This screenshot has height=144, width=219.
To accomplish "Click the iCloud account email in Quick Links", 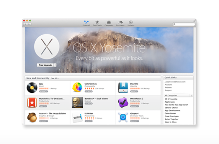I will point(175,82).
